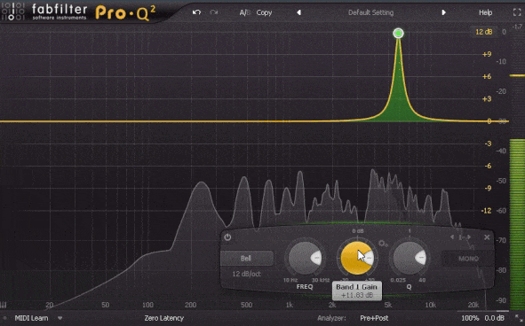Viewport: 525px width, 326px height.
Task: Toggle the MONO stereo placement button
Action: click(468, 259)
